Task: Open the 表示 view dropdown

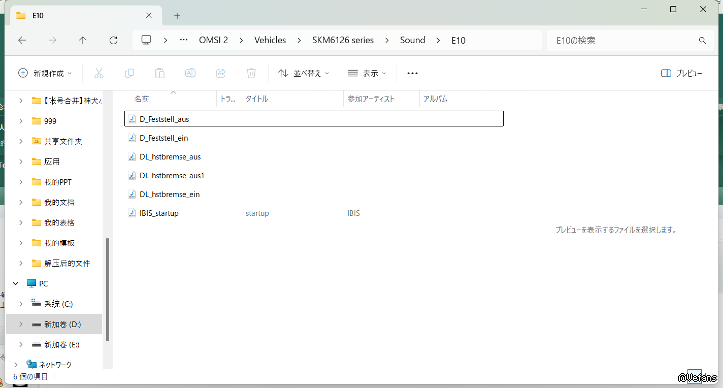Action: point(367,73)
